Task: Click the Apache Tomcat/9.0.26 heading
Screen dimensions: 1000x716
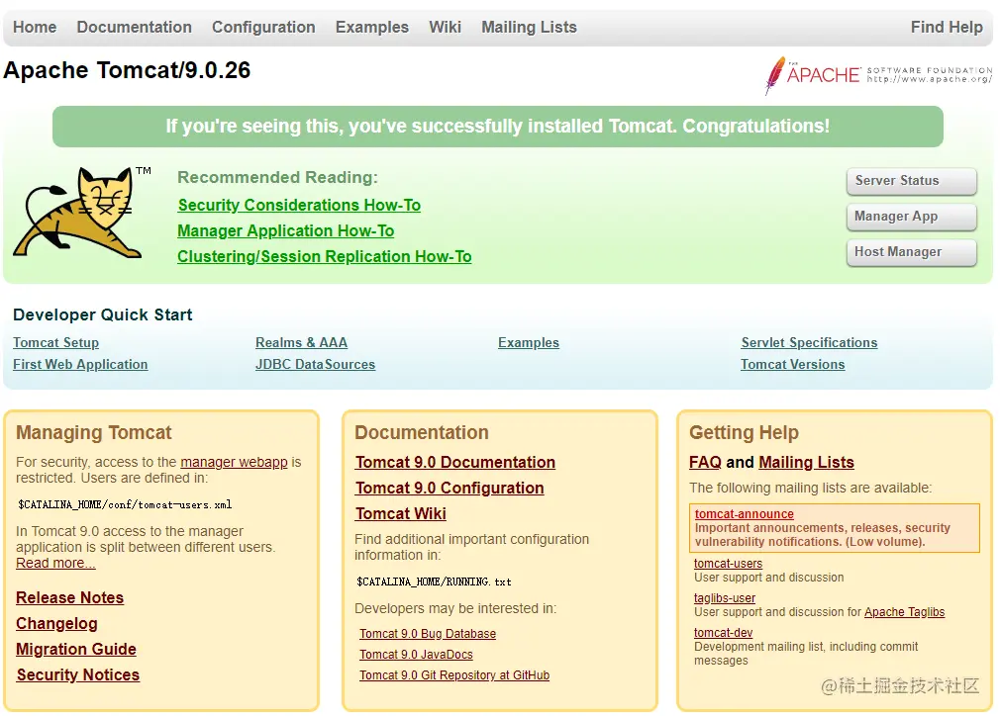Action: 127,70
